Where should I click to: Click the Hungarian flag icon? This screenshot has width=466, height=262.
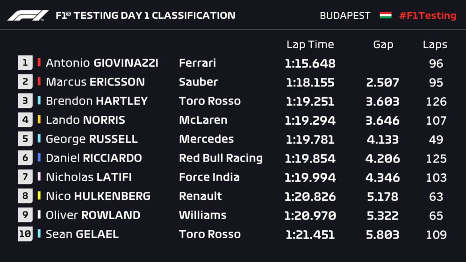[x=385, y=15]
